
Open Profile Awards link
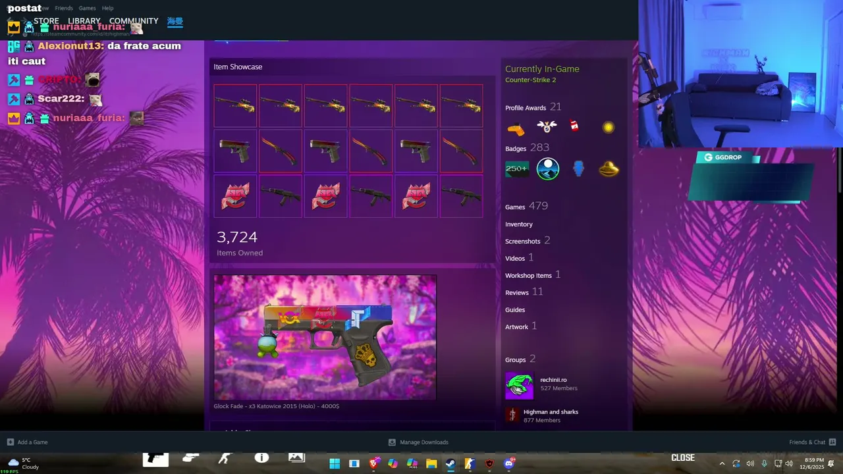tap(526, 108)
